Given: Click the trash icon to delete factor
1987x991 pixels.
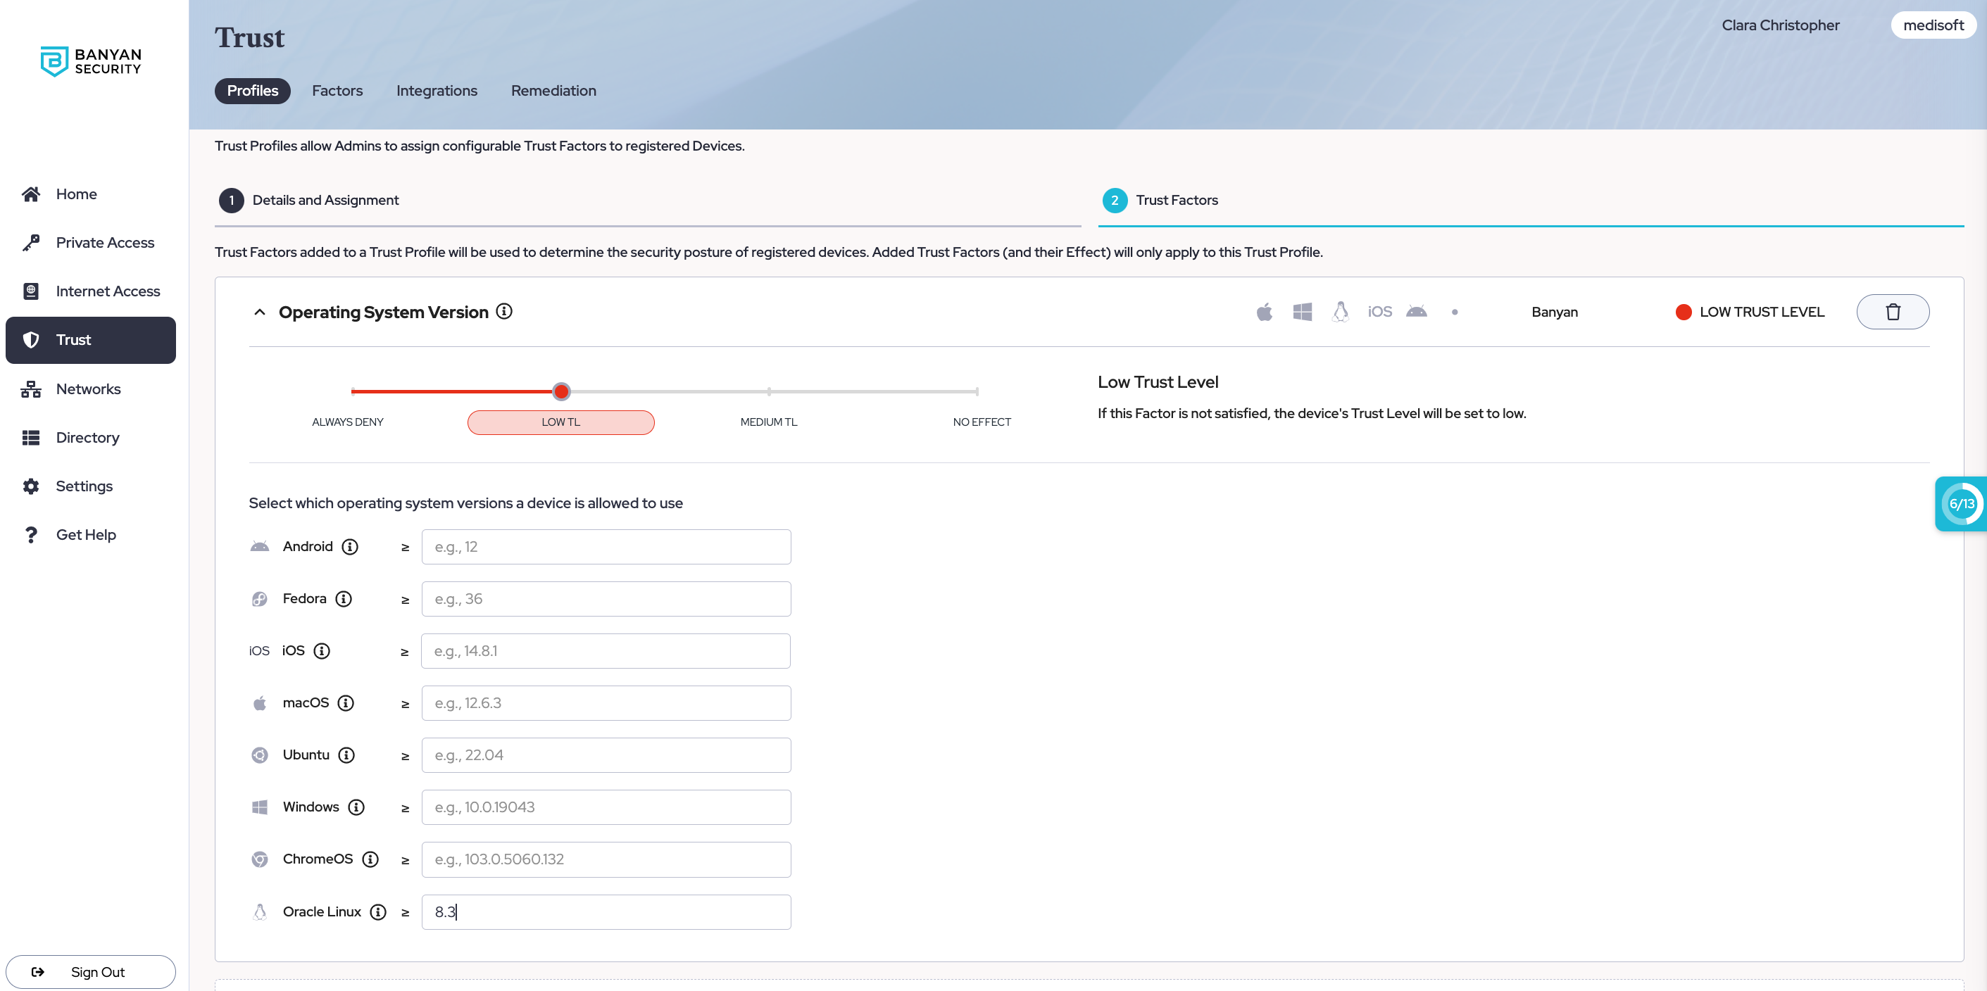Looking at the screenshot, I should pos(1892,312).
